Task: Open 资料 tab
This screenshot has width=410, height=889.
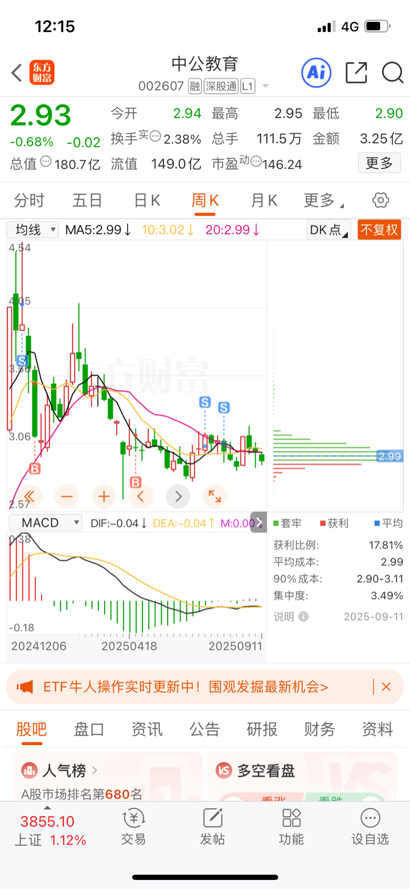Action: coord(377,729)
